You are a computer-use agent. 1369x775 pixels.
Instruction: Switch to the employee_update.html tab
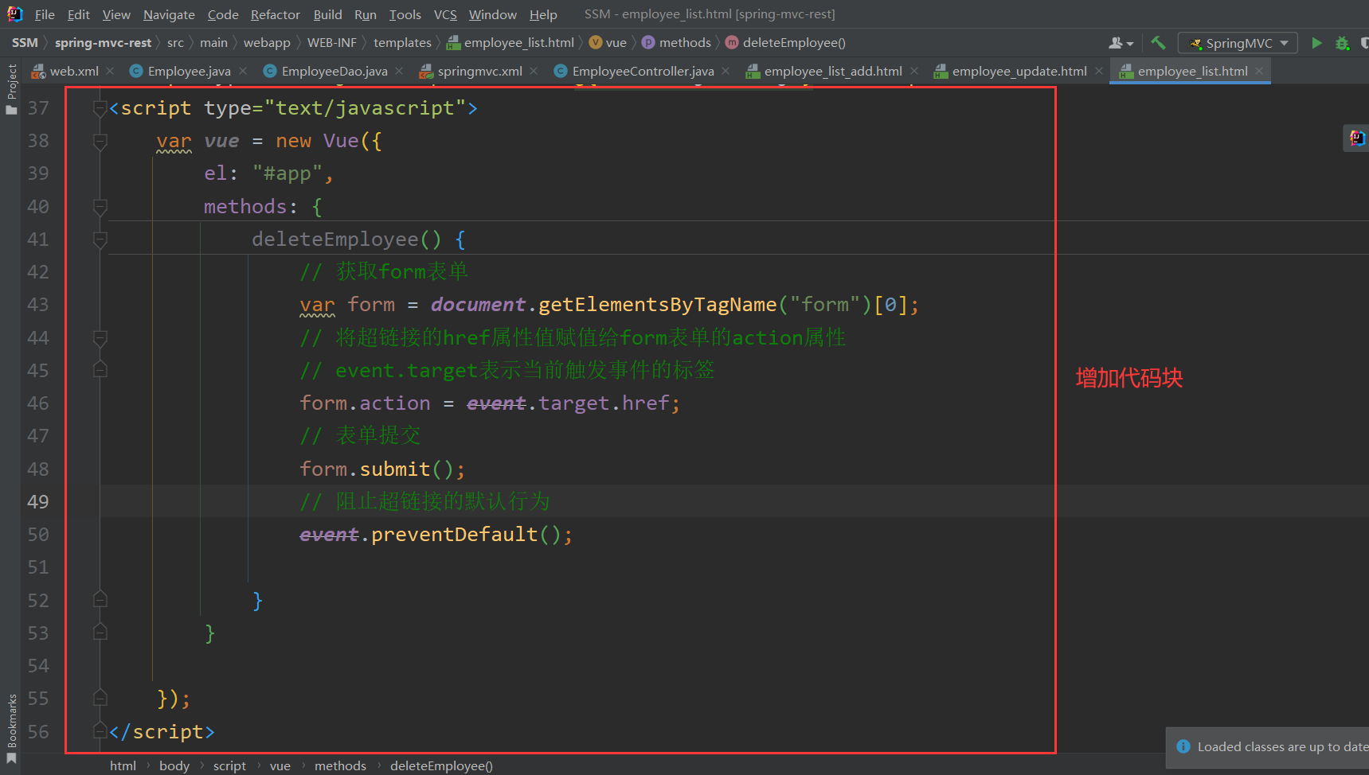(1019, 71)
